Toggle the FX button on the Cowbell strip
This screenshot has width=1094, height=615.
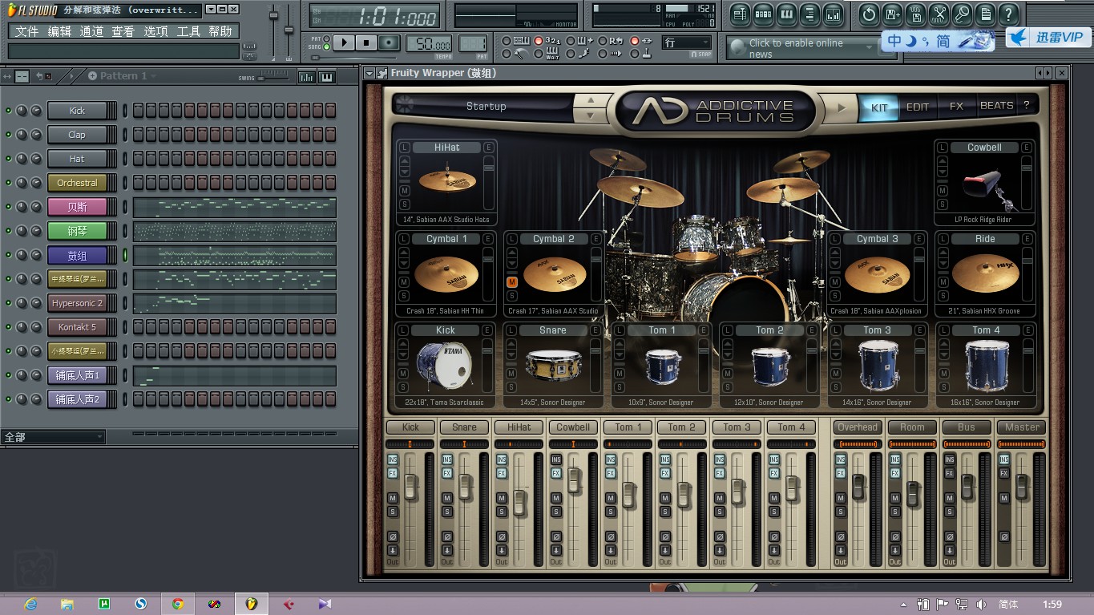point(556,473)
